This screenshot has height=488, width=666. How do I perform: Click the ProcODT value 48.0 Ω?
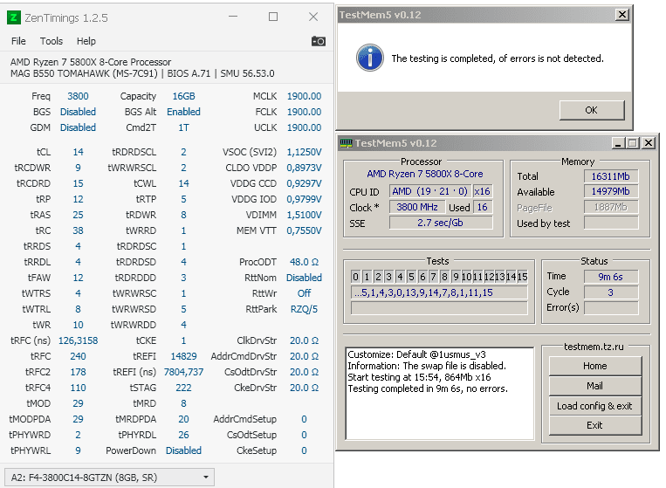304,262
